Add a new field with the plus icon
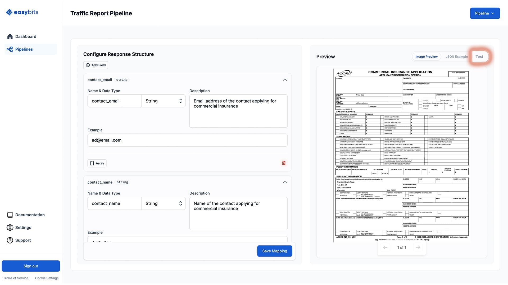This screenshot has width=508, height=285. tap(96, 65)
